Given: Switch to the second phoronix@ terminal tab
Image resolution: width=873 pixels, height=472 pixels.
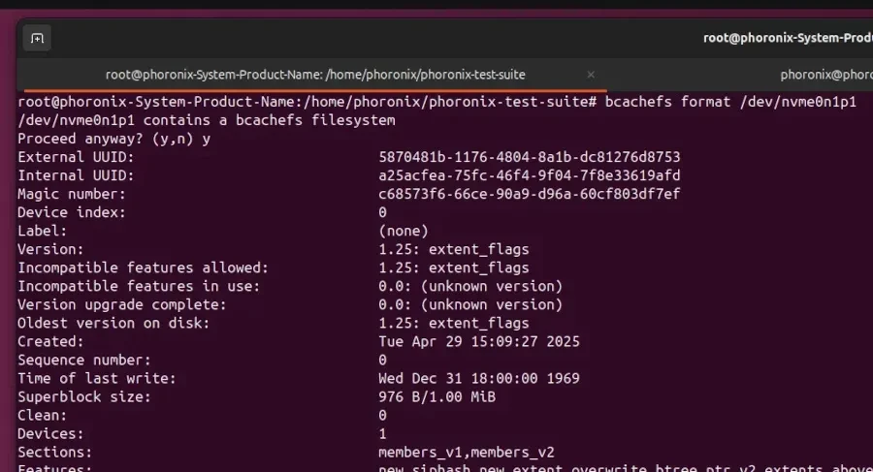Looking at the screenshot, I should [824, 75].
